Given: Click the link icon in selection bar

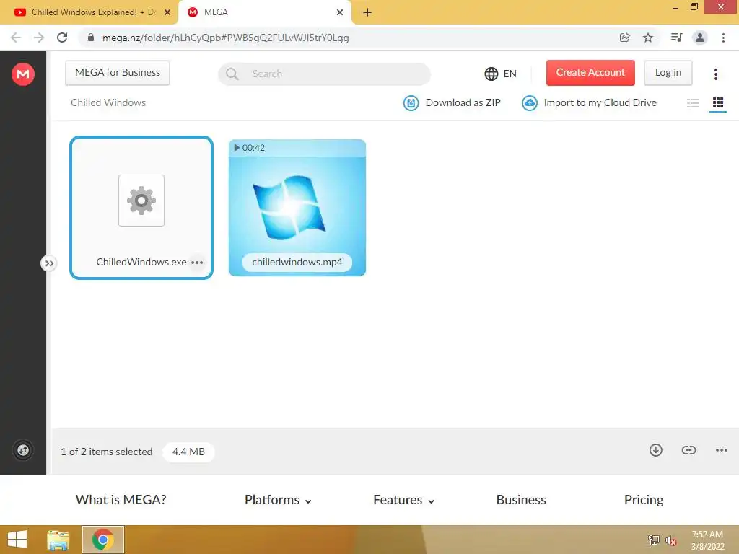Looking at the screenshot, I should pos(688,450).
